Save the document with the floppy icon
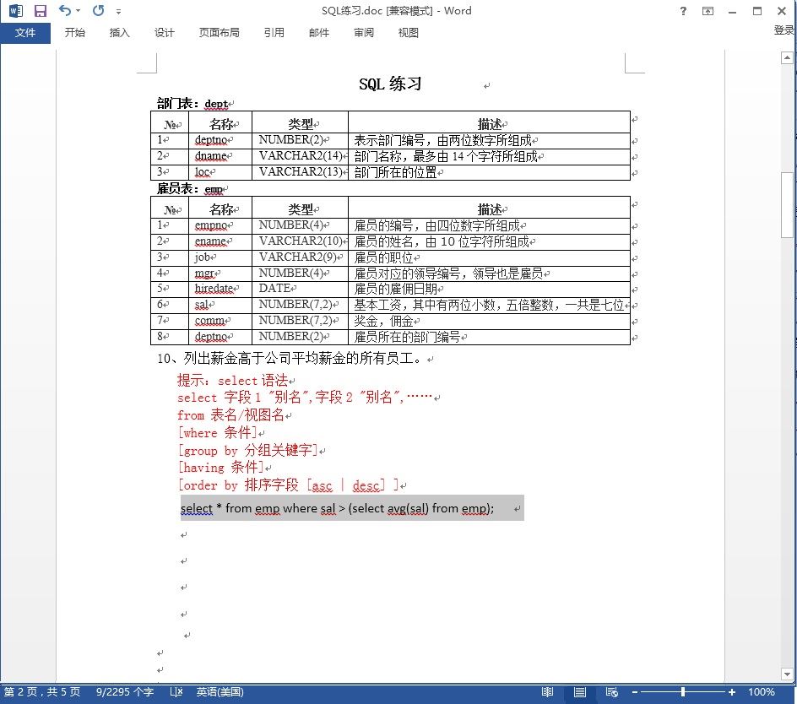797x704 pixels. (41, 11)
